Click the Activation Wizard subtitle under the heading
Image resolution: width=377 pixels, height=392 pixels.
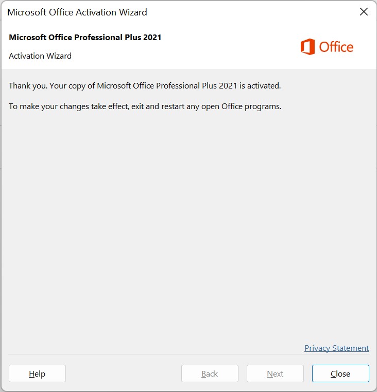tap(40, 56)
